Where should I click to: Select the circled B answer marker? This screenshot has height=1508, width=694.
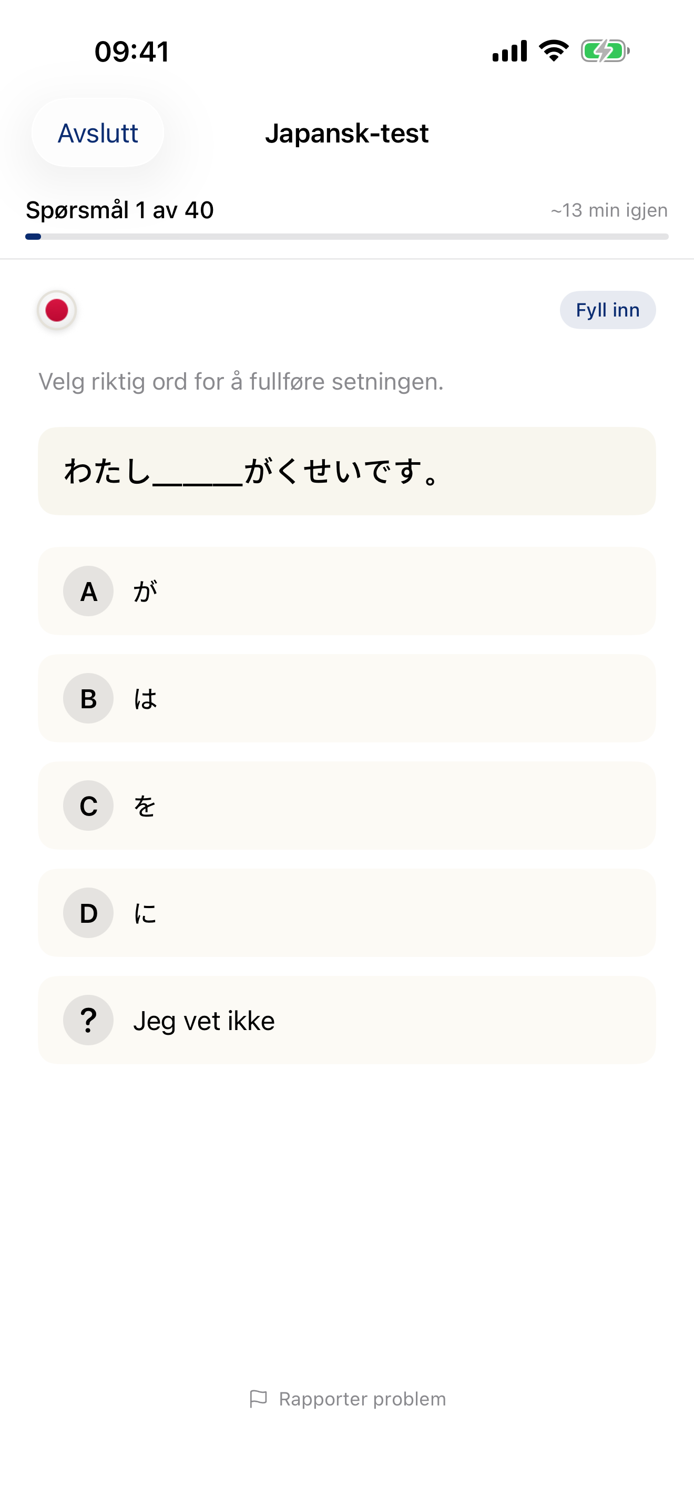pyautogui.click(x=88, y=698)
